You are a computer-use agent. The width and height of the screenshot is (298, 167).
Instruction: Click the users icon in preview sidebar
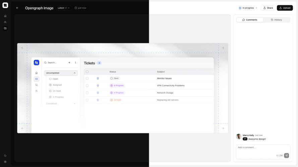tap(37, 91)
